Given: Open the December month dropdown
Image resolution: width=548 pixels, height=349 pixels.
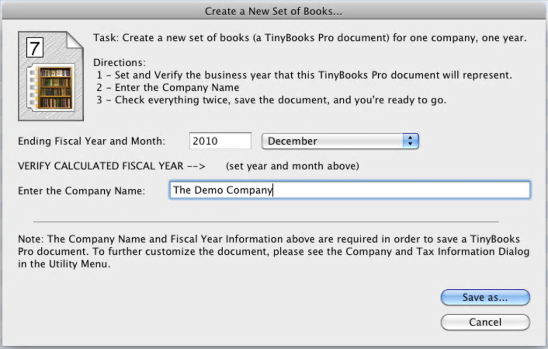Looking at the screenshot, I should click(340, 141).
